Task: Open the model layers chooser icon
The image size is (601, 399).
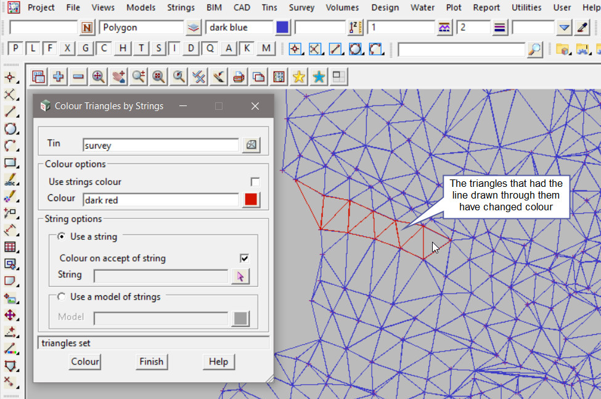Action: (193, 28)
